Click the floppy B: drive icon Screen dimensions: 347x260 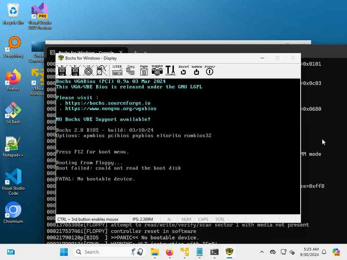(75, 70)
